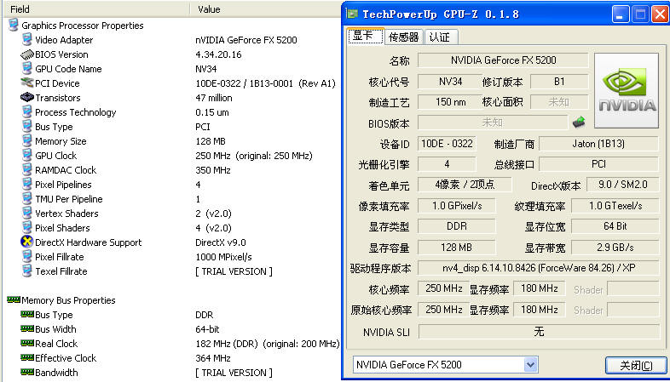Viewport: 670px width, 382px height.
Task: Click the GPU Clock row icon
Action: pos(27,156)
